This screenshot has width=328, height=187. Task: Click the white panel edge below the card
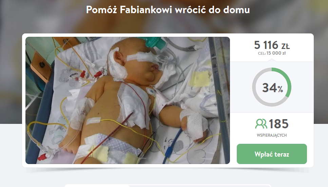(x=168, y=186)
